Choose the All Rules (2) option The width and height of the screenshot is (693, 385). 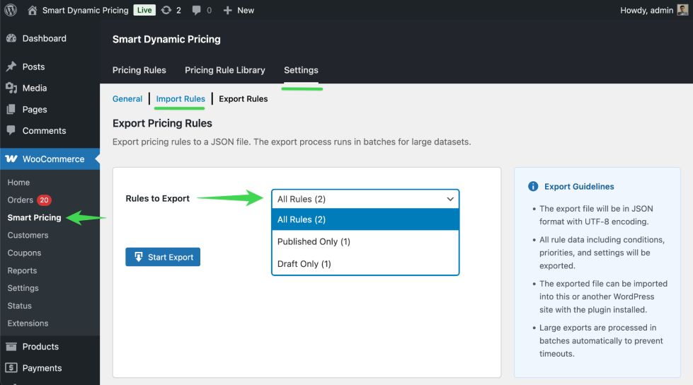[365, 219]
